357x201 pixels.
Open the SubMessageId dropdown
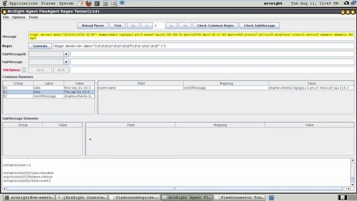(66, 54)
